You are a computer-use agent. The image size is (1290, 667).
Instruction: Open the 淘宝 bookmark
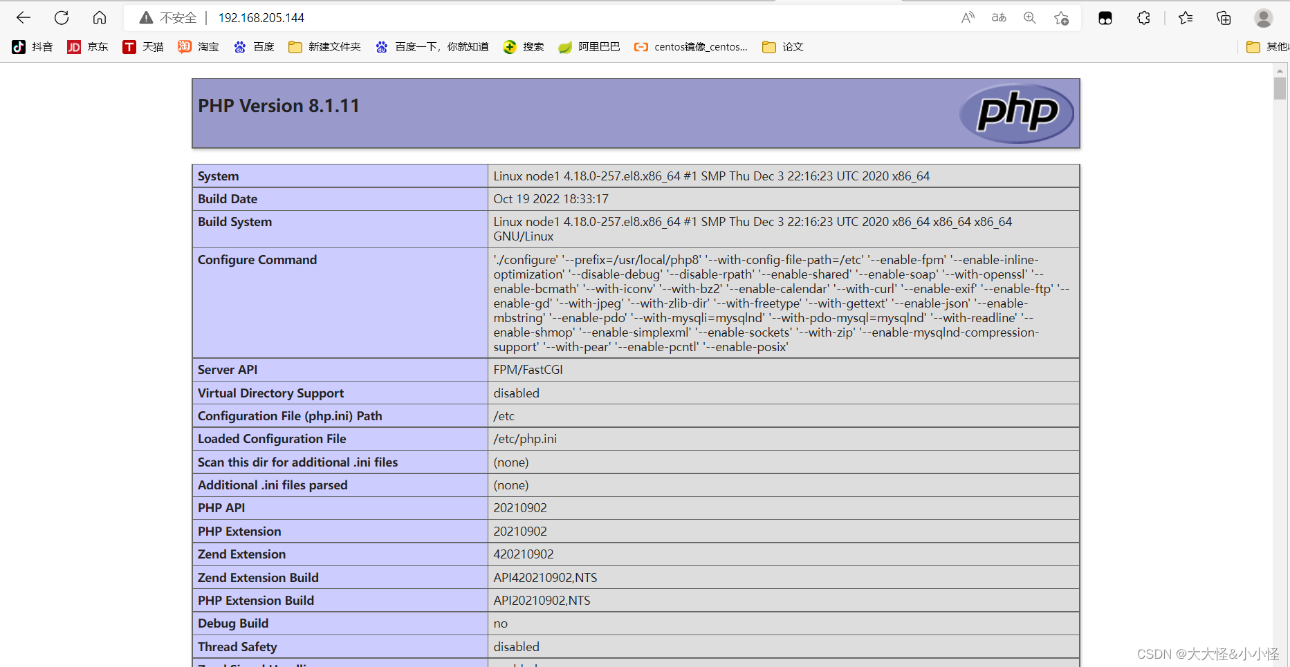click(x=199, y=47)
